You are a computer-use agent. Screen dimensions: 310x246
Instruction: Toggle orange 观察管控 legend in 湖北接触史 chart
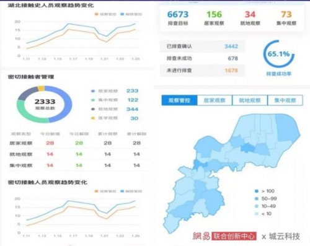pos(105,14)
